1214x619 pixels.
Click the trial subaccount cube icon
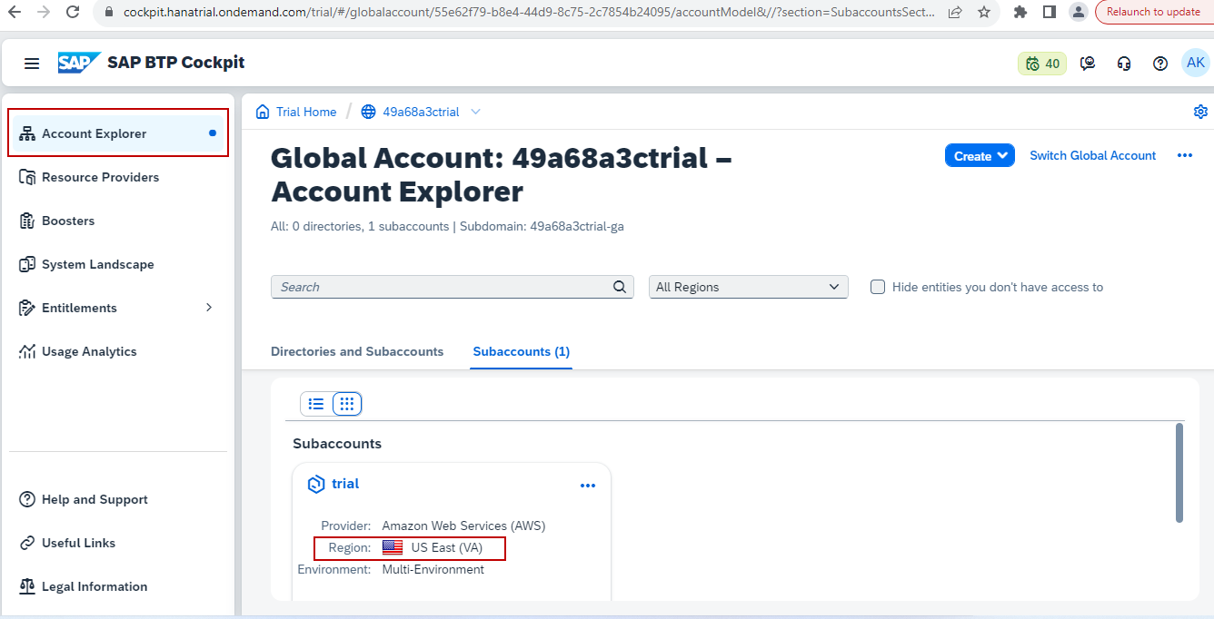click(316, 485)
